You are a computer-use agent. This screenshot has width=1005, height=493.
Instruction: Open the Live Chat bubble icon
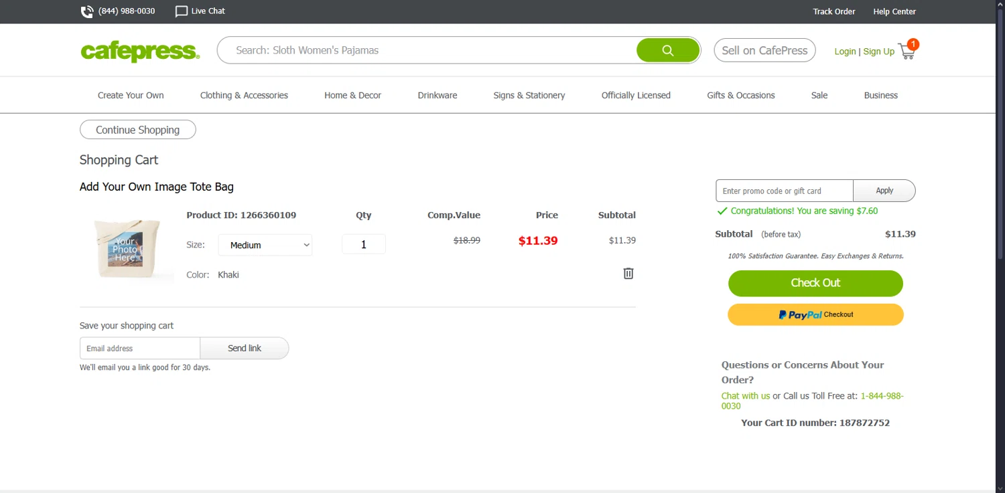[181, 11]
